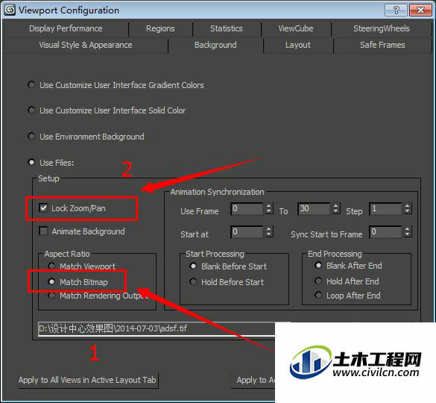Open the Safe Frames tab

pos(382,45)
